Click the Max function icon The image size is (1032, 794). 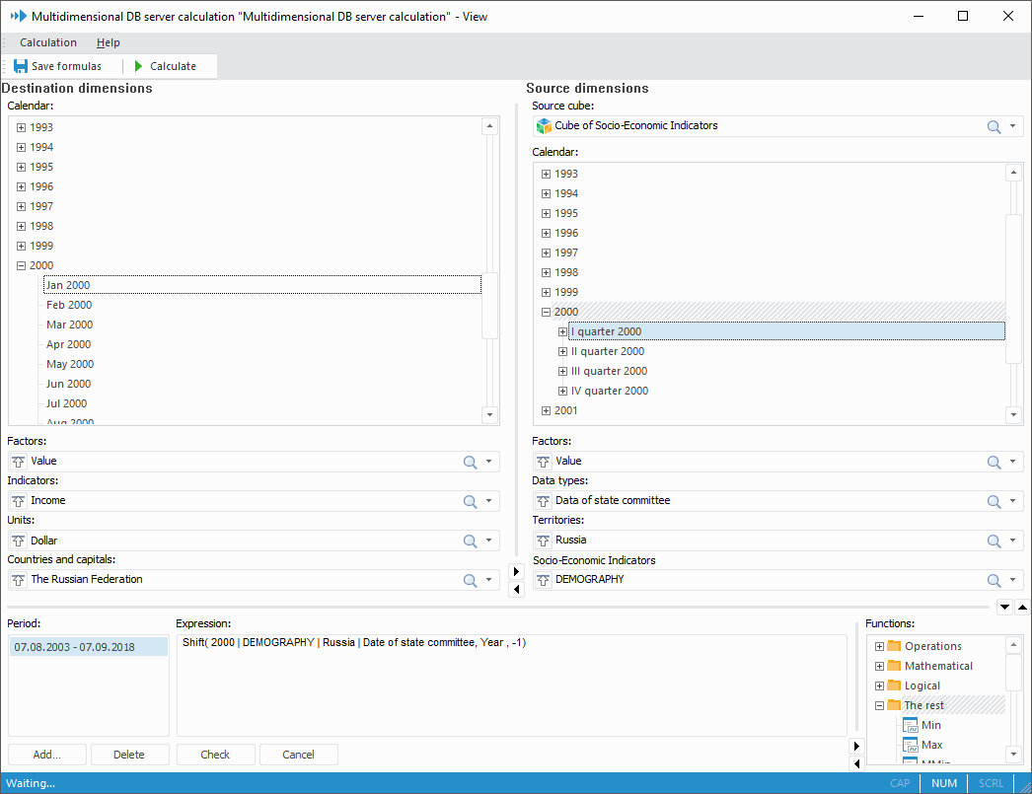click(x=911, y=745)
